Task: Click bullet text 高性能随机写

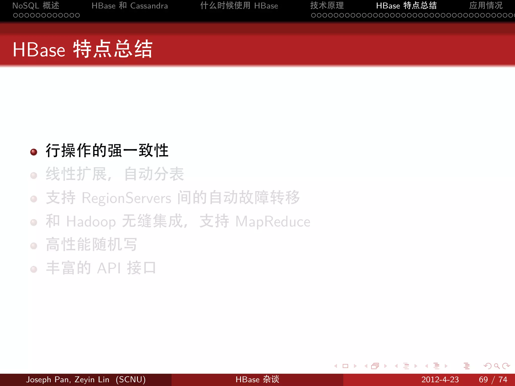Action: 92,245
